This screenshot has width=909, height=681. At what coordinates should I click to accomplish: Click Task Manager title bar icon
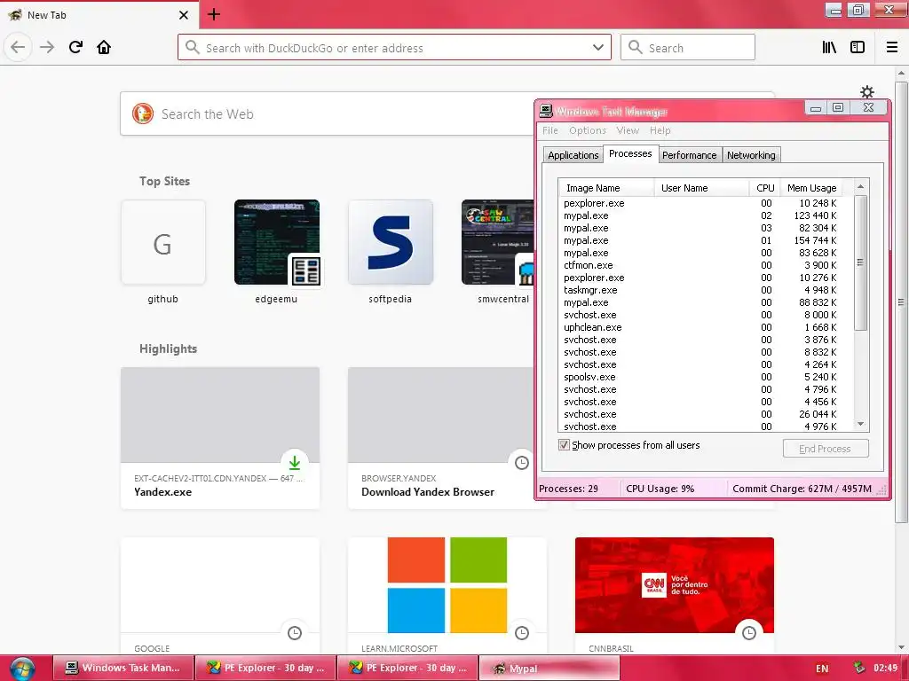(x=546, y=110)
